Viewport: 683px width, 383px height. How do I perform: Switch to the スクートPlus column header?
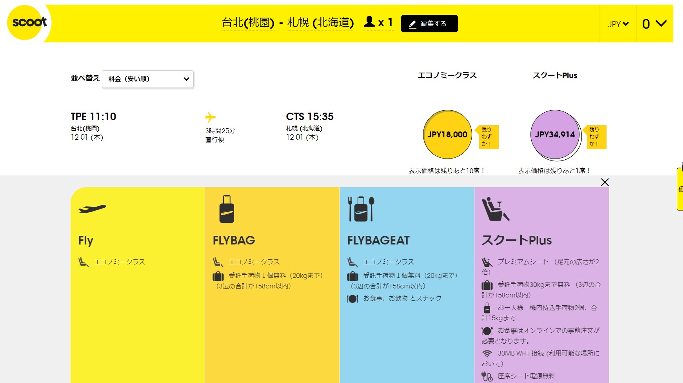coord(555,75)
